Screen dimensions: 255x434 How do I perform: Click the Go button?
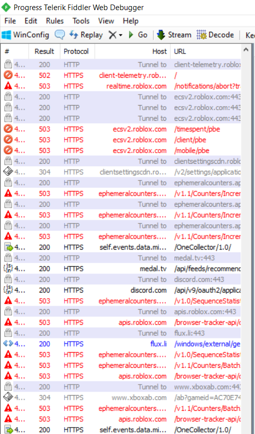click(x=138, y=35)
